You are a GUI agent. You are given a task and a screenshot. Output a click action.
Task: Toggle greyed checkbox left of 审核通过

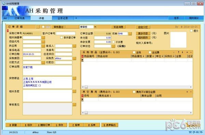[x=43, y=27]
